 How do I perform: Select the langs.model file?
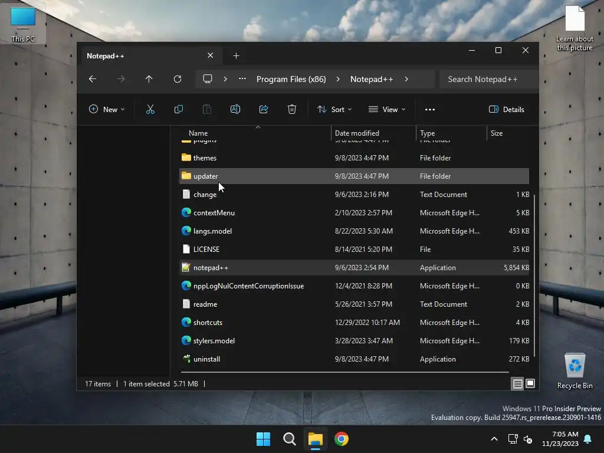tap(354, 231)
